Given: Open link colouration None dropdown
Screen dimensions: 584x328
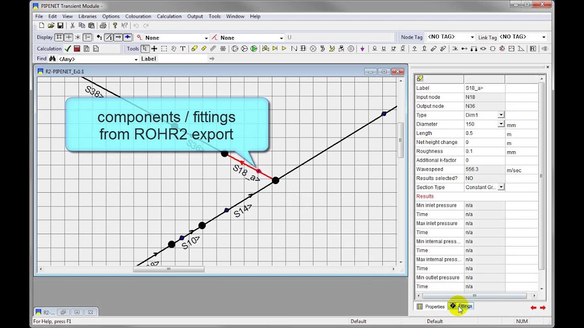Looking at the screenshot, I should pyautogui.click(x=282, y=38).
